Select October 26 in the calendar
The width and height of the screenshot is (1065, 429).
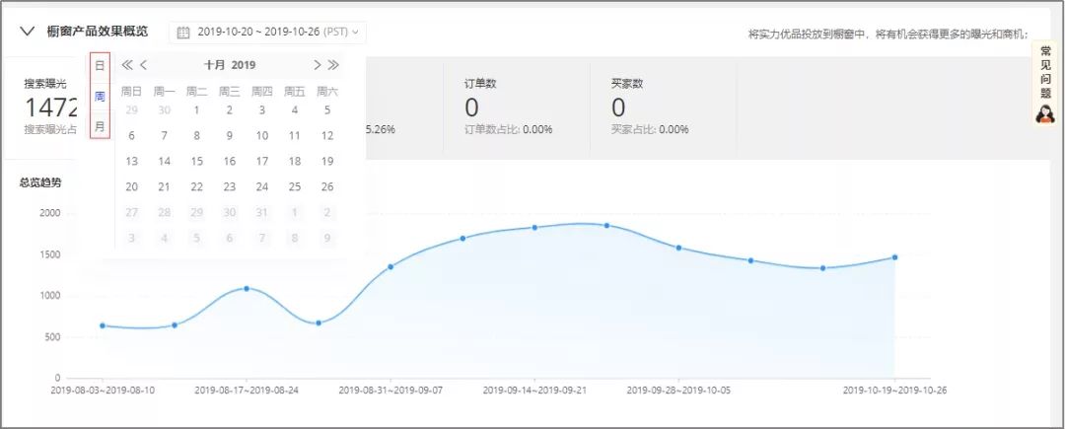(327, 186)
